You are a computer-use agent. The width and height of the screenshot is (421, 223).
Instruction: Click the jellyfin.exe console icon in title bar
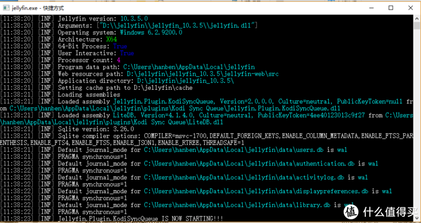click(x=6, y=8)
